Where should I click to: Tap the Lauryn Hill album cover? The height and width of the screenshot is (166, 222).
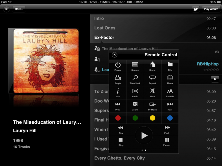tap(44, 61)
